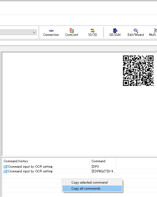Image resolution: width=157 pixels, height=197 pixels.
Task: Launch the GS1Edit tool icon
Action: coord(115,33)
